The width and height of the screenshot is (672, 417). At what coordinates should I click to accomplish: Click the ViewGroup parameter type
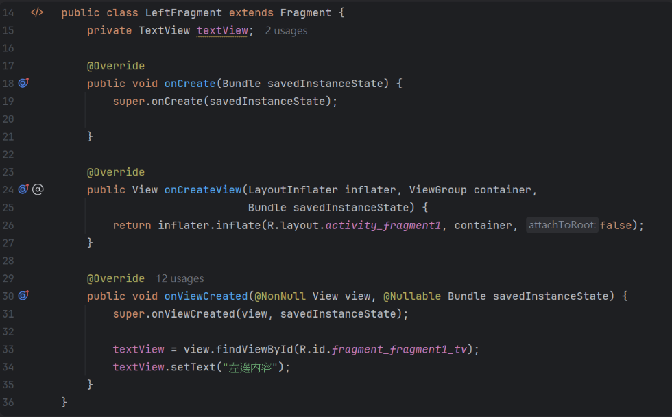437,190
